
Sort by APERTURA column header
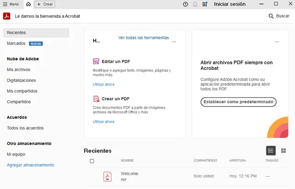[x=237, y=160]
